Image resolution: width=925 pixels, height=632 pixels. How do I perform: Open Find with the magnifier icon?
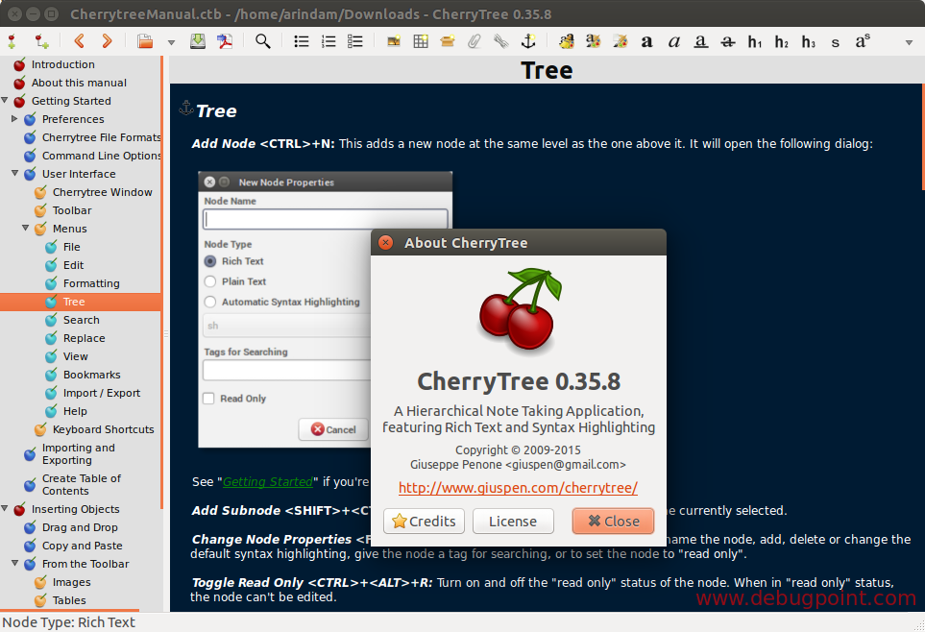[x=263, y=40]
